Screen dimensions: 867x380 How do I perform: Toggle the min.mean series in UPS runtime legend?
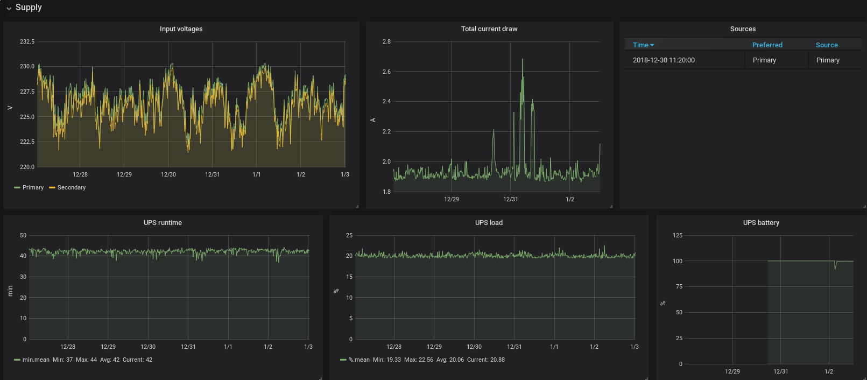(36, 360)
